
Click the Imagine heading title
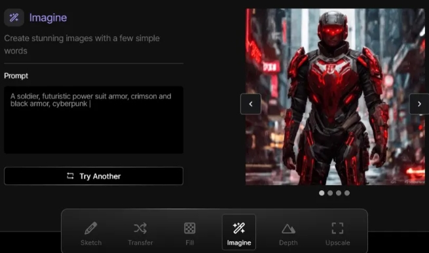(x=48, y=18)
